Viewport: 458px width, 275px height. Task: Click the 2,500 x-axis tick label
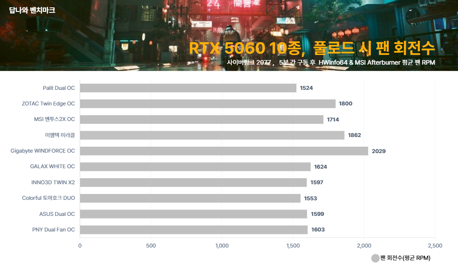pyautogui.click(x=435, y=246)
